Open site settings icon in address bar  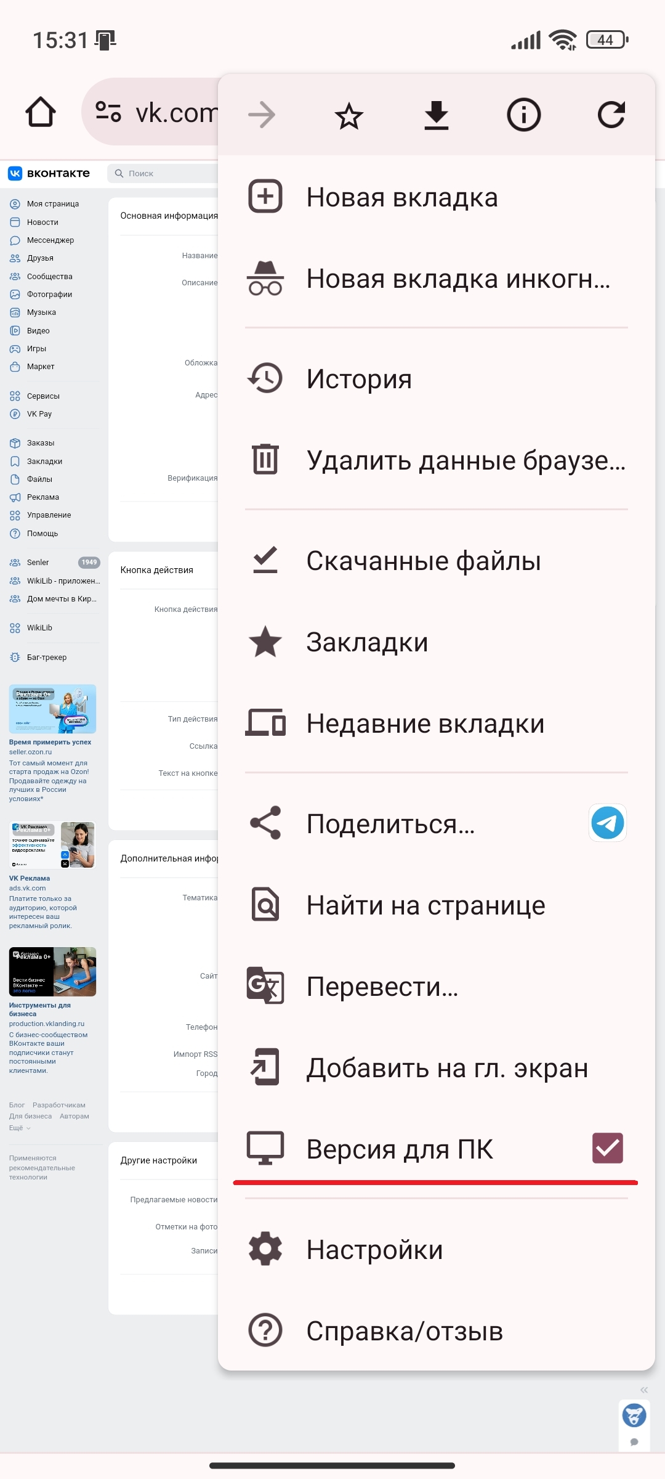(x=108, y=112)
